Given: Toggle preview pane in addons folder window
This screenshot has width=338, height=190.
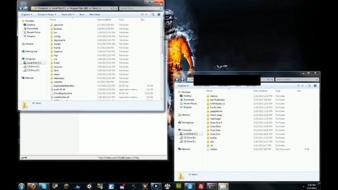Looking at the screenshot, I should click(308, 85).
